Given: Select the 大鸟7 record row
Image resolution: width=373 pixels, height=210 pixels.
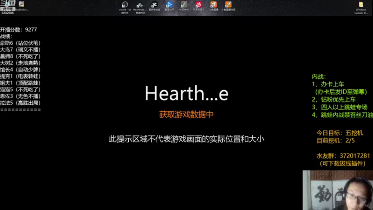Looking at the screenshot, I should click(20, 50).
